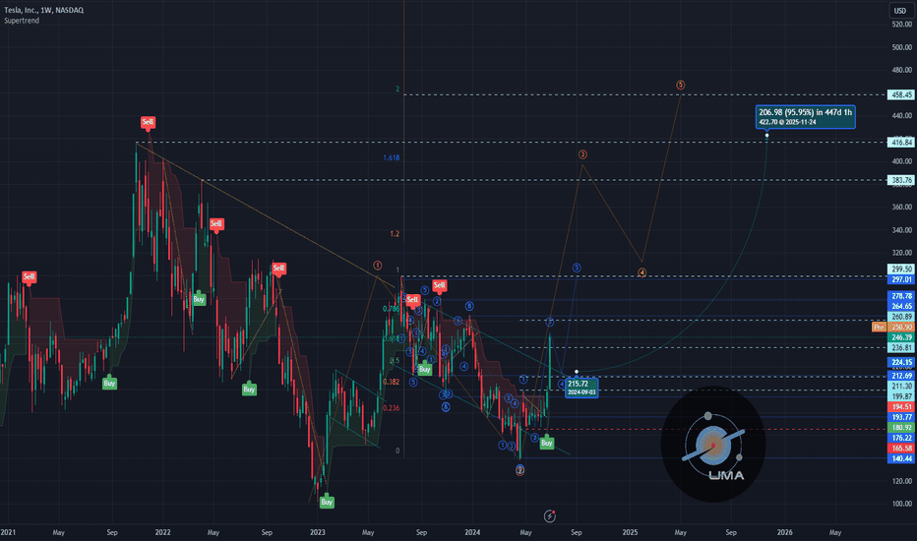Select the red 165.58 price label
The image size is (917, 541).
click(x=900, y=448)
